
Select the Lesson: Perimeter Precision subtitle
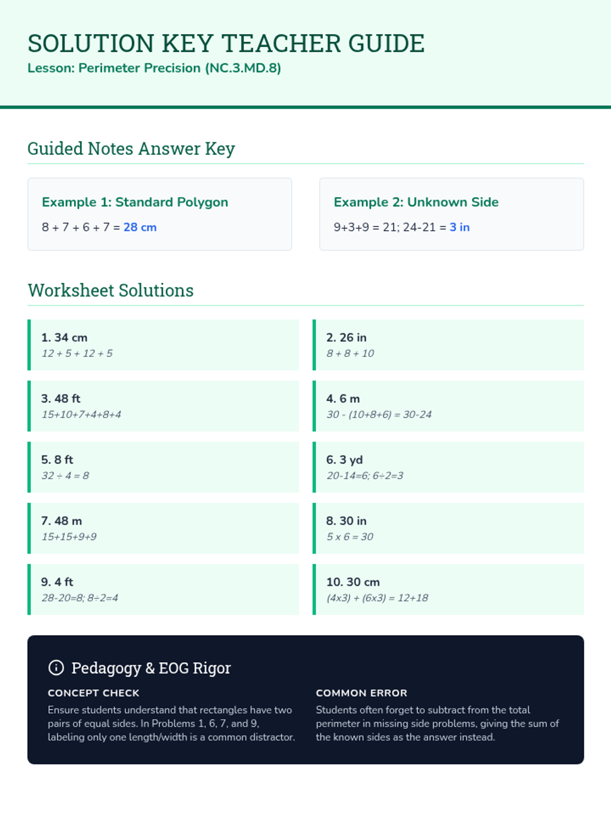[x=154, y=68]
